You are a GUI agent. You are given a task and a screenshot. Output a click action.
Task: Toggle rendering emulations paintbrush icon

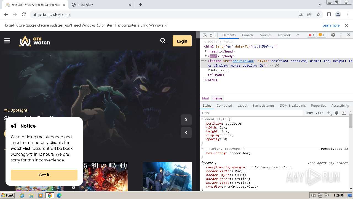pos(336,113)
